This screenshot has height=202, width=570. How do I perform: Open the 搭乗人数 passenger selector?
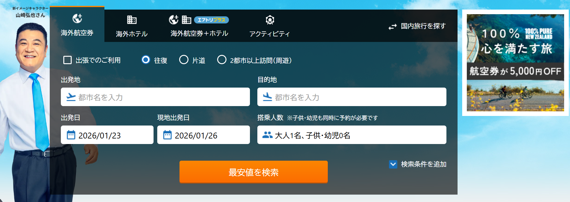pos(352,135)
